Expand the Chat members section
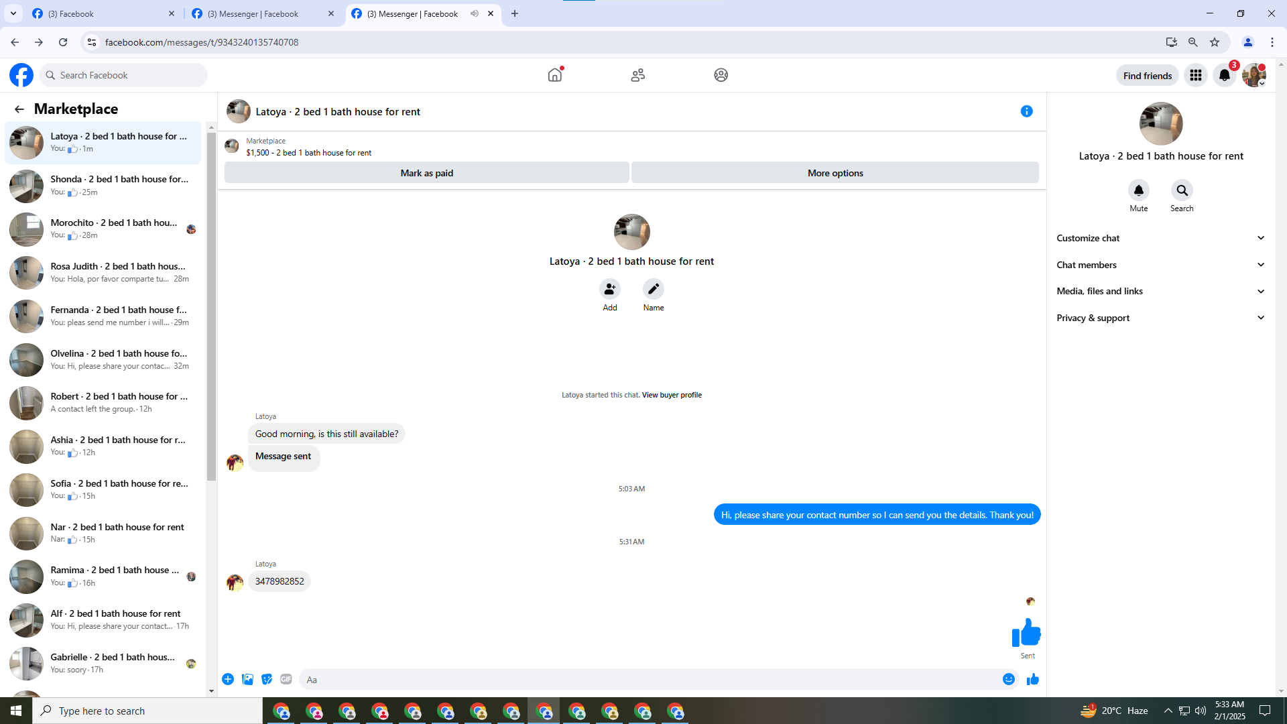This screenshot has height=724, width=1287. 1160,265
